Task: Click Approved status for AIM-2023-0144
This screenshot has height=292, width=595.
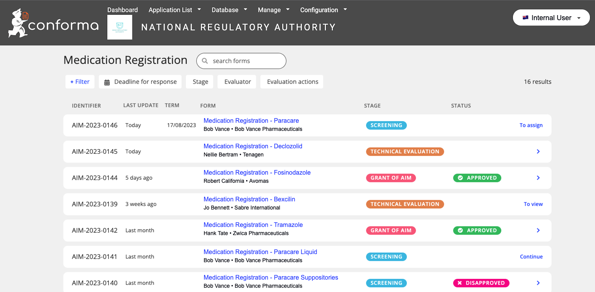Action: (x=477, y=178)
